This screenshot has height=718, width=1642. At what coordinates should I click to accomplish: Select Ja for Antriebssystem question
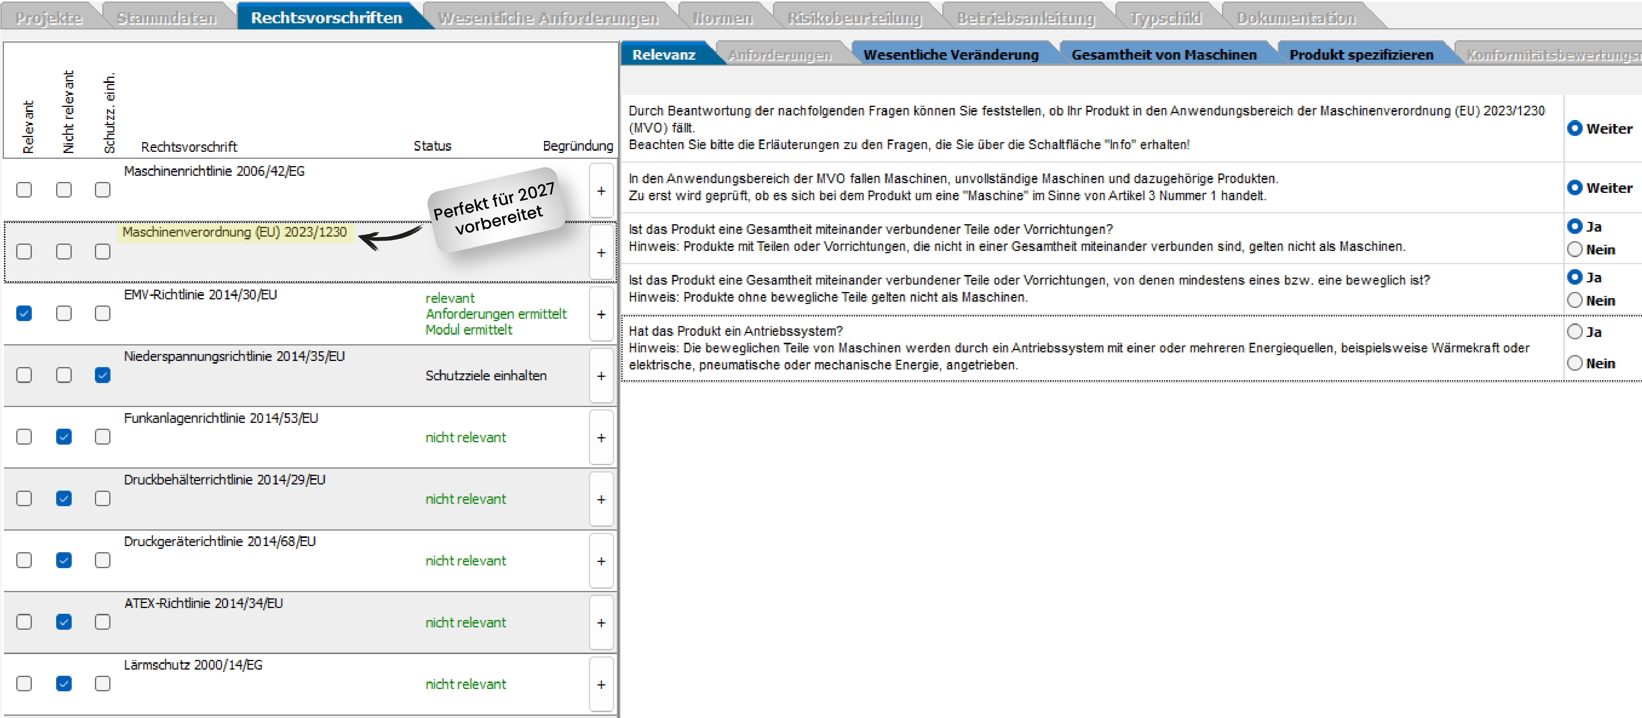pos(1575,331)
